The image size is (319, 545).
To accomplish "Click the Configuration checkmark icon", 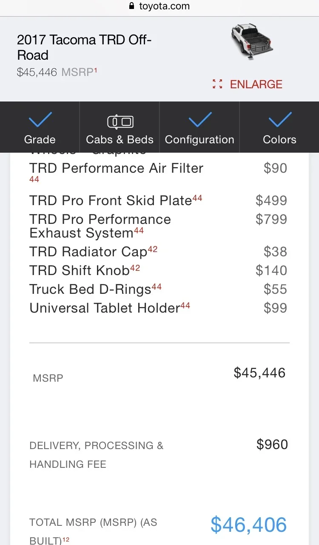I will [x=200, y=119].
